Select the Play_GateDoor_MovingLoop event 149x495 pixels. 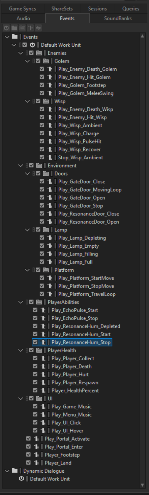tap(90, 190)
